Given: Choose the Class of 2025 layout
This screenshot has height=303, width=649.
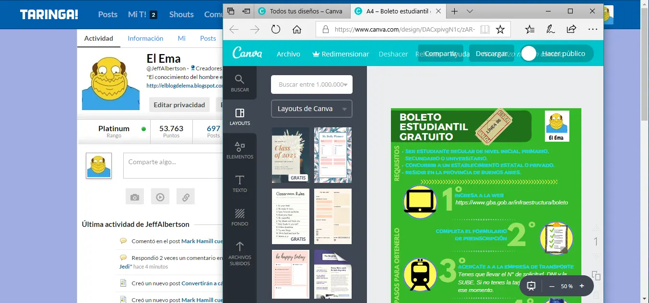Looking at the screenshot, I should pos(291,155).
